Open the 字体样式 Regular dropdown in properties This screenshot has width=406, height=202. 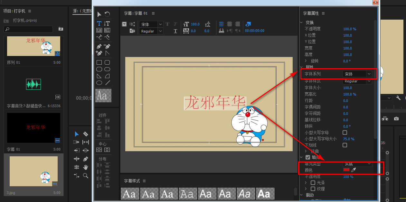[x=357, y=81]
